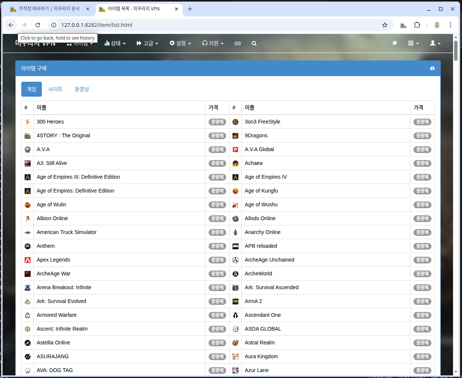Click the Aura Kingdom icon
The height and width of the screenshot is (378, 462).
click(x=235, y=357)
